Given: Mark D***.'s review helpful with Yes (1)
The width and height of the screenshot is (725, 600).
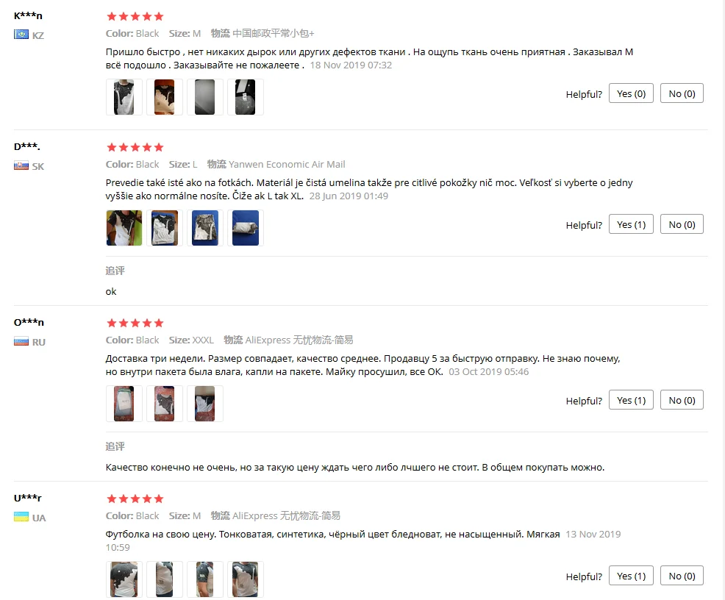Looking at the screenshot, I should (x=631, y=224).
